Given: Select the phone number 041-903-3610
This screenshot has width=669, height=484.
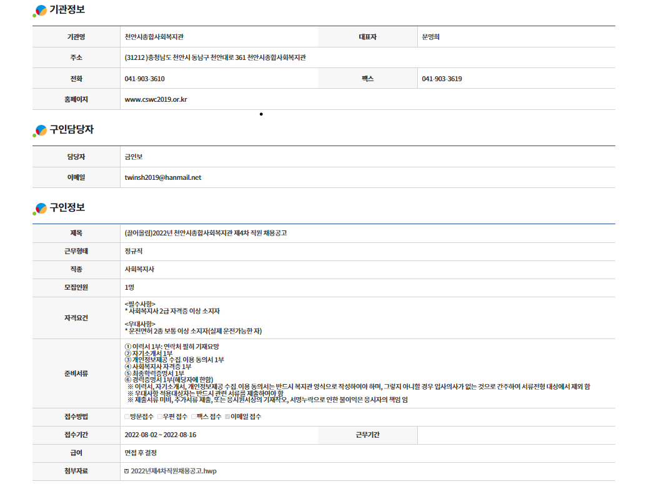Looking at the screenshot, I should coord(145,79).
